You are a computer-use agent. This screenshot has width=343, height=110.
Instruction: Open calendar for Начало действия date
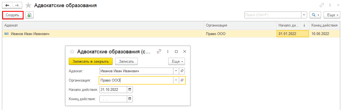(130, 89)
